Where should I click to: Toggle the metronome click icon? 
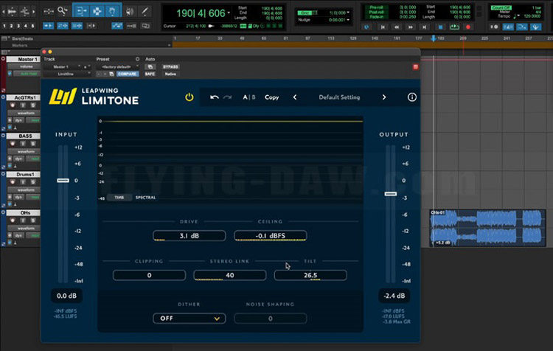click(x=508, y=27)
